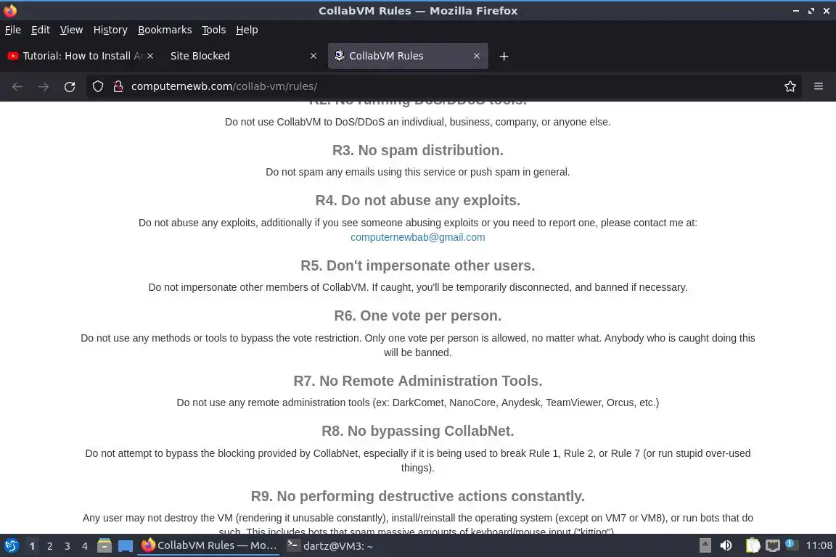Open a new tab
Viewport: 836px width, 557px height.
click(504, 56)
